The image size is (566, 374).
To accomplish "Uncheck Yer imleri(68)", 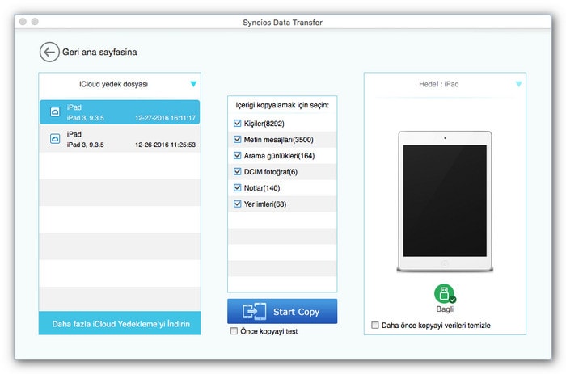I will tap(237, 204).
